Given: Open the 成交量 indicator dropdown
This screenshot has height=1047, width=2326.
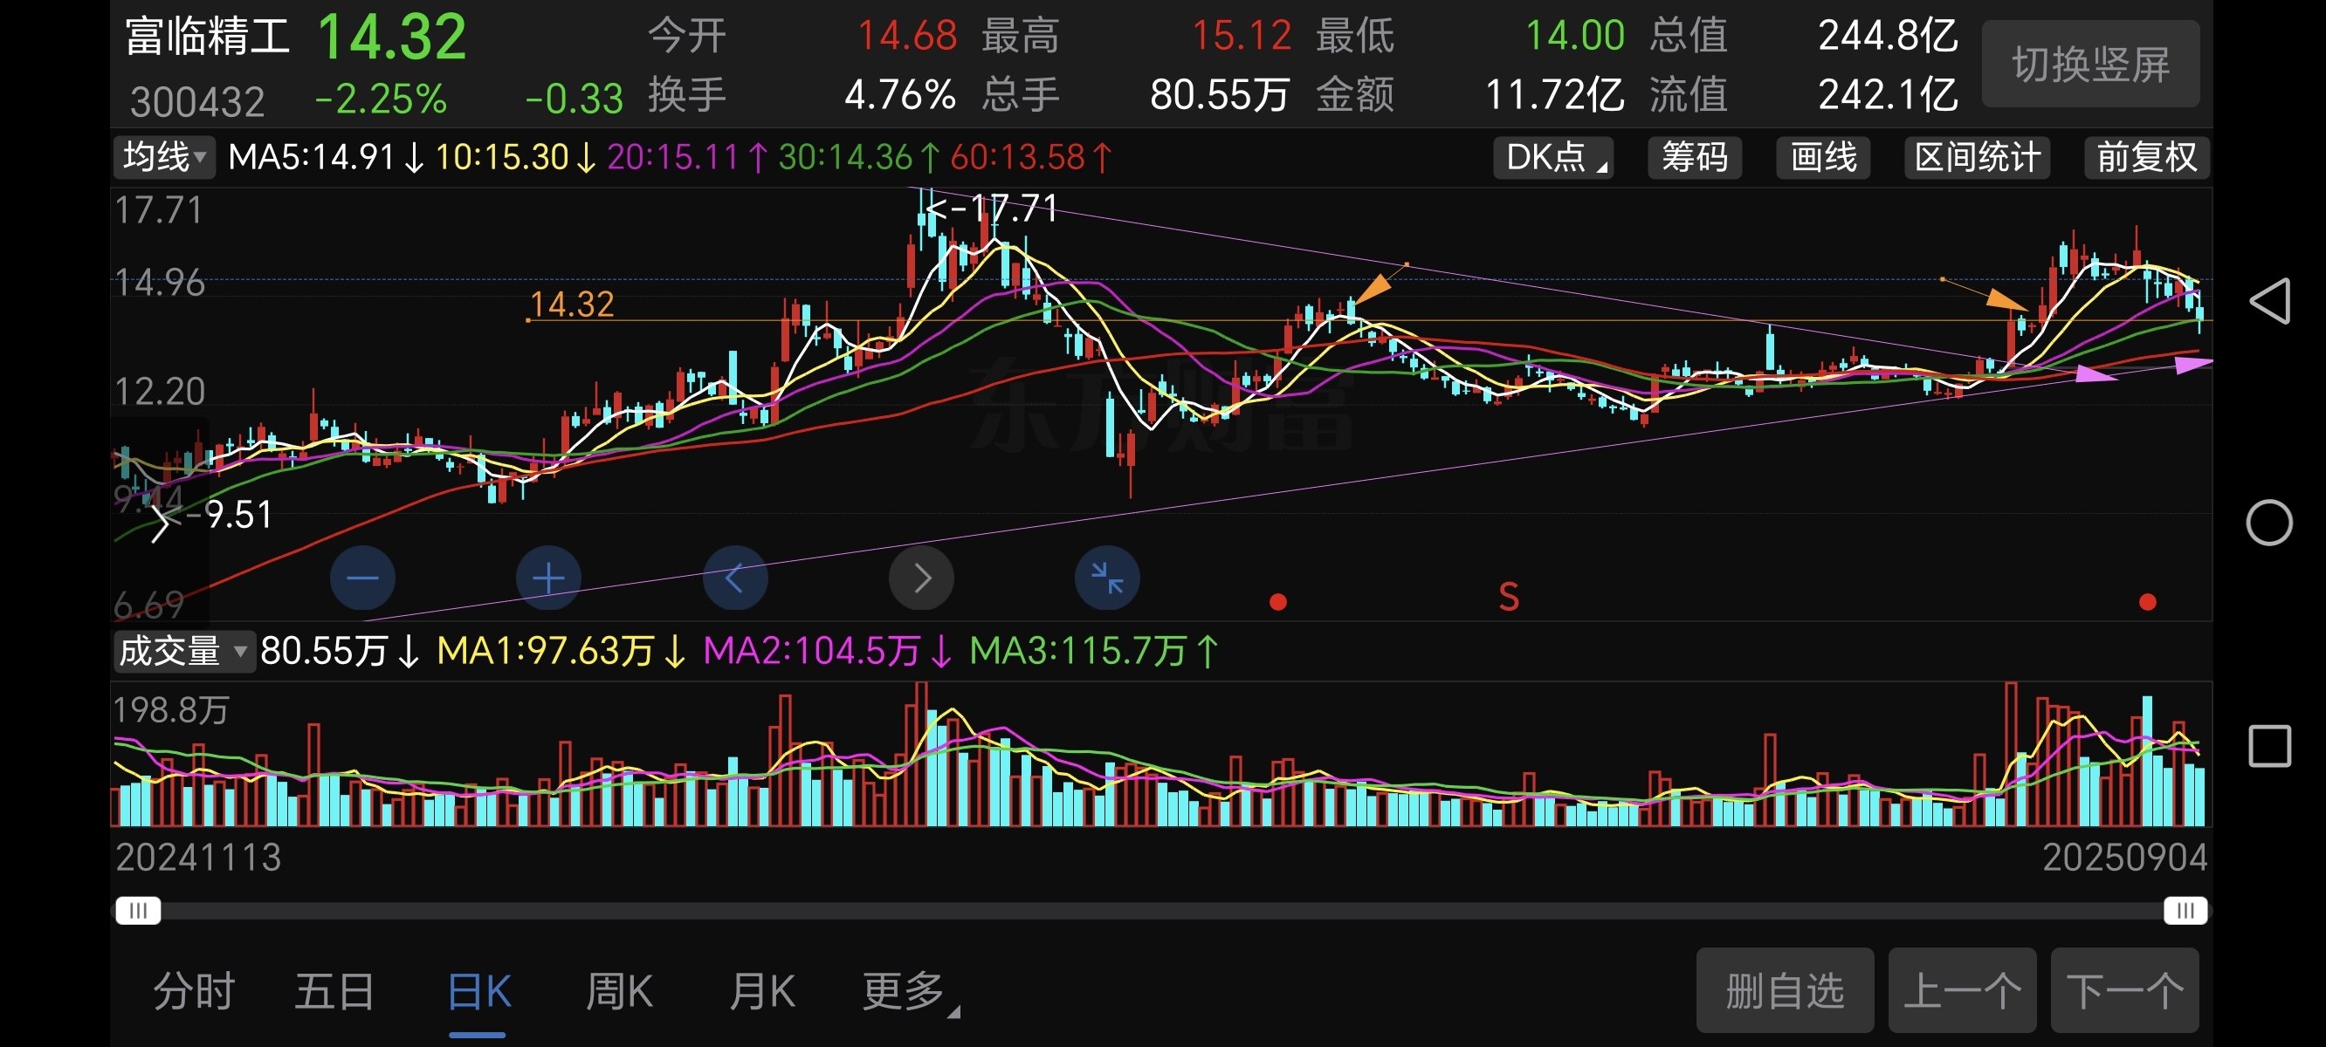Looking at the screenshot, I should click(183, 651).
